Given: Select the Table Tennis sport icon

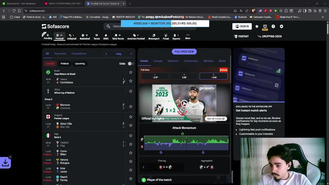Looking at the screenshot, I should (118, 37).
